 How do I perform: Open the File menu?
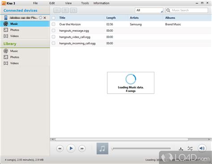tap(35, 3)
